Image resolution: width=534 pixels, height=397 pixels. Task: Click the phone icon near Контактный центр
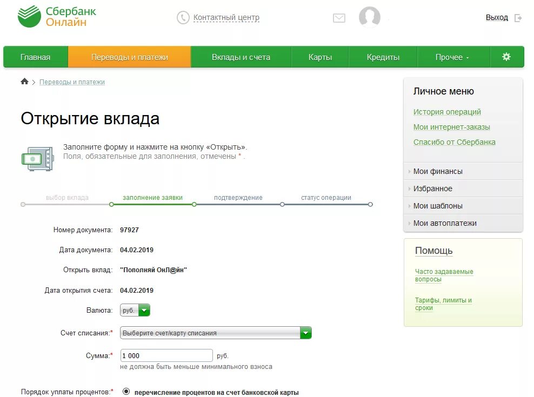183,17
